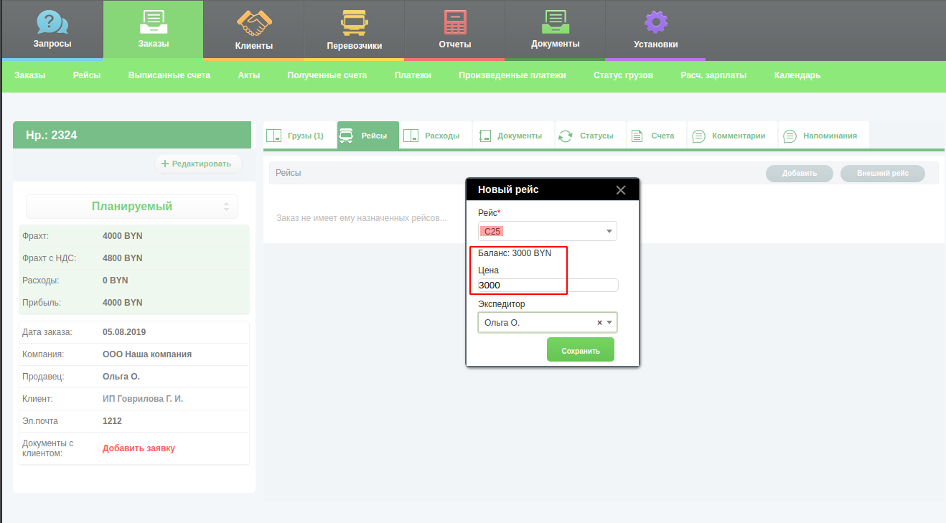Click the Баланс: 3000 BYN text
This screenshot has height=523, width=946.
coord(515,253)
